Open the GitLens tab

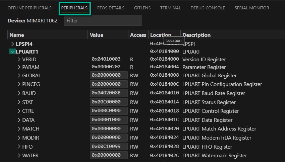[142, 8]
